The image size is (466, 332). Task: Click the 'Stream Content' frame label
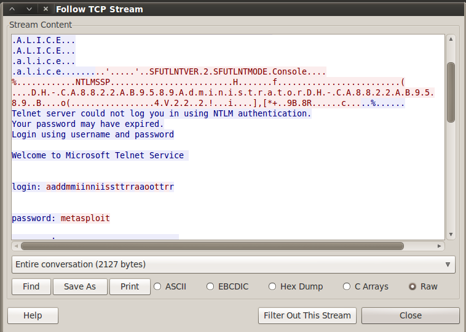(x=41, y=25)
